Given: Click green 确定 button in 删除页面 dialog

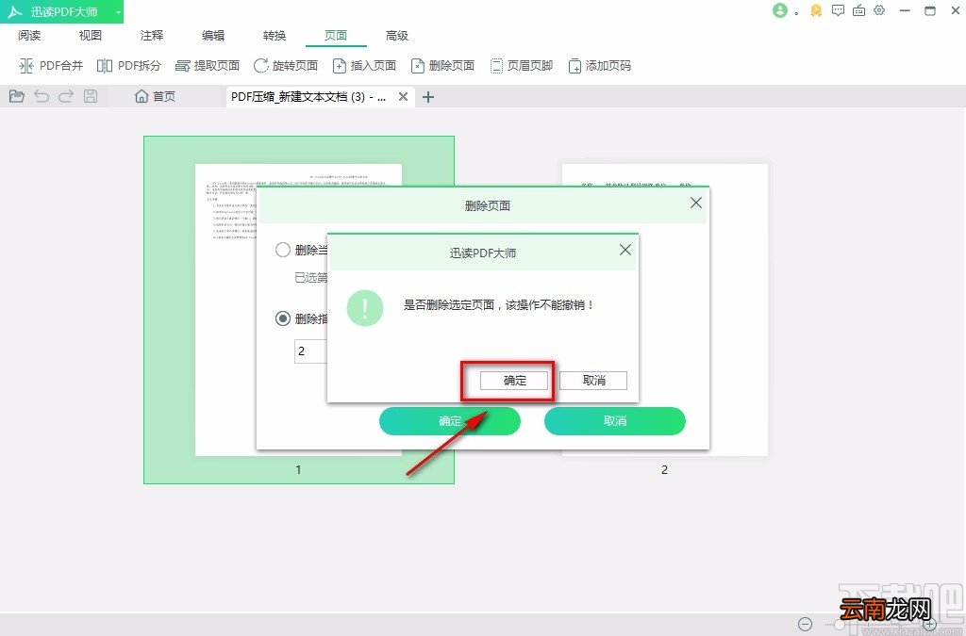Looking at the screenshot, I should (x=450, y=421).
